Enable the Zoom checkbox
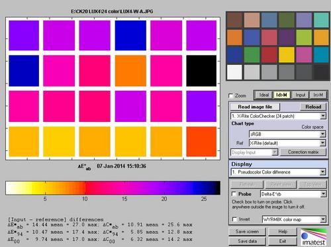Image resolution: width=331 pixels, height=247 pixels. click(x=230, y=95)
